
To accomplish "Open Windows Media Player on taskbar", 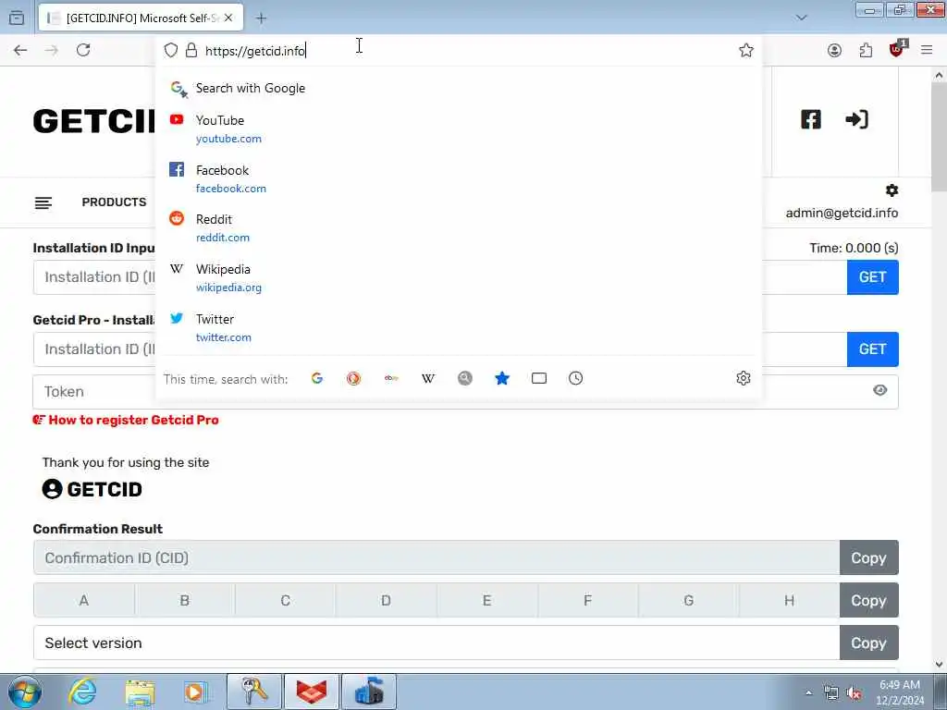I will point(196,692).
